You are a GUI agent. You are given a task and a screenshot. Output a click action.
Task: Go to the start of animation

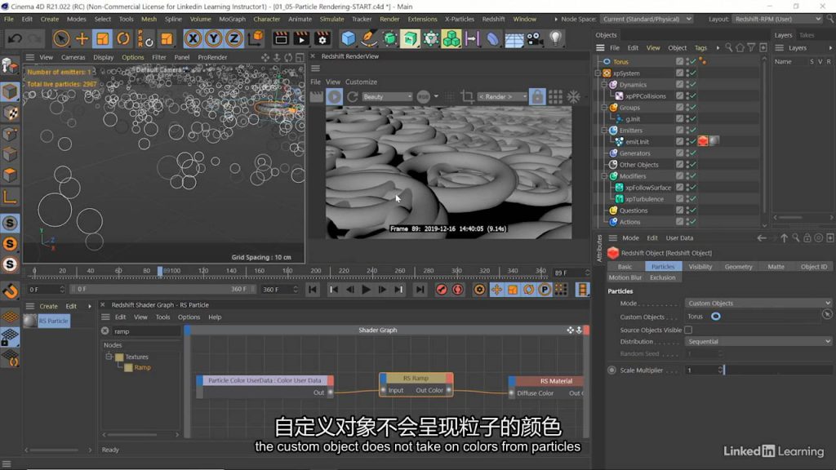pos(313,290)
